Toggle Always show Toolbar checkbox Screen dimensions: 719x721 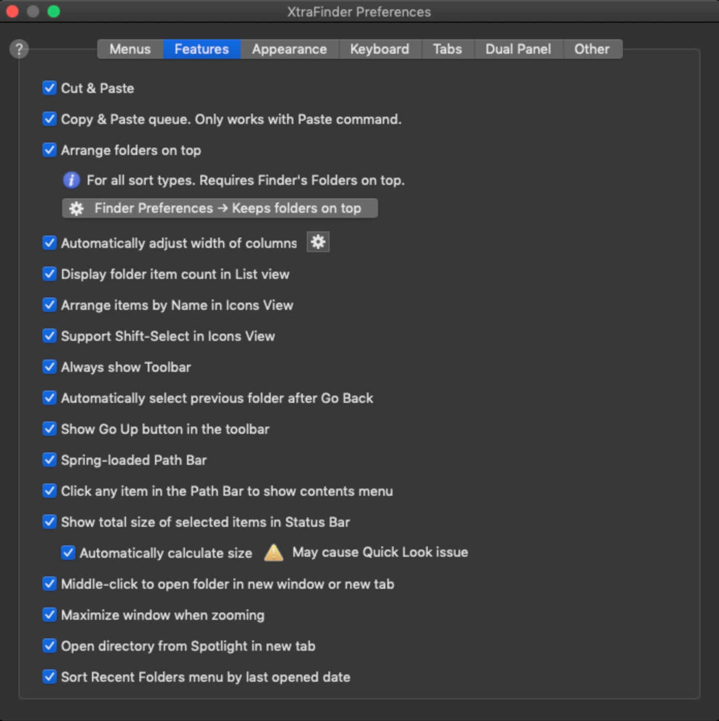50,367
